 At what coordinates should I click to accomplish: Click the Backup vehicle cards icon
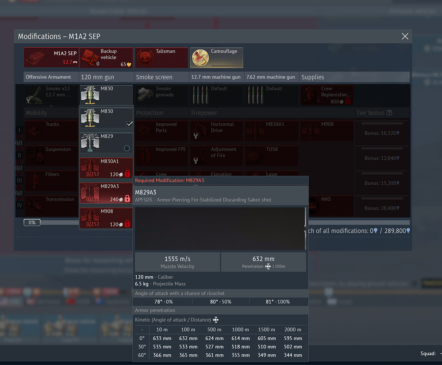[x=90, y=58]
